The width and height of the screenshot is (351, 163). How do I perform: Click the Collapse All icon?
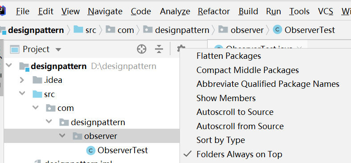coord(159,49)
